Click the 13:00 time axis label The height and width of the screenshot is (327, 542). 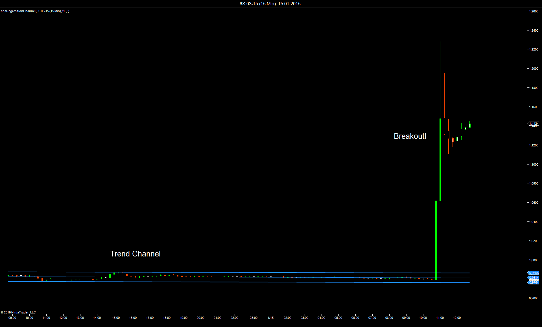[x=80, y=318]
